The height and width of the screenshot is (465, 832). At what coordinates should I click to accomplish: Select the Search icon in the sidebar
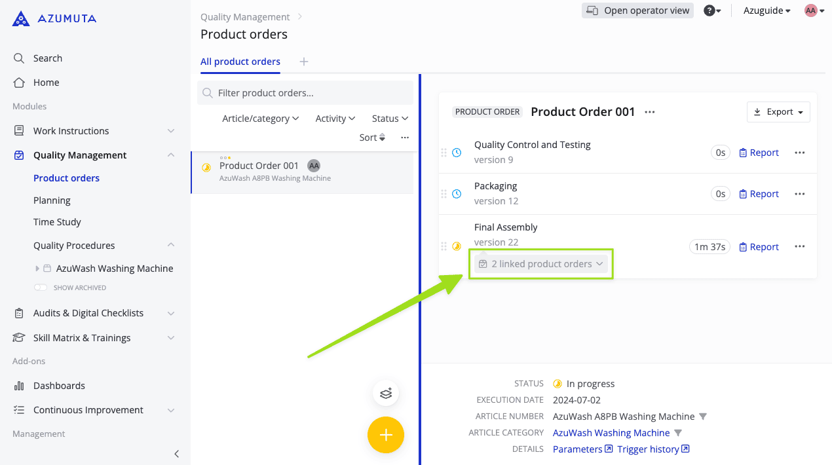point(19,58)
